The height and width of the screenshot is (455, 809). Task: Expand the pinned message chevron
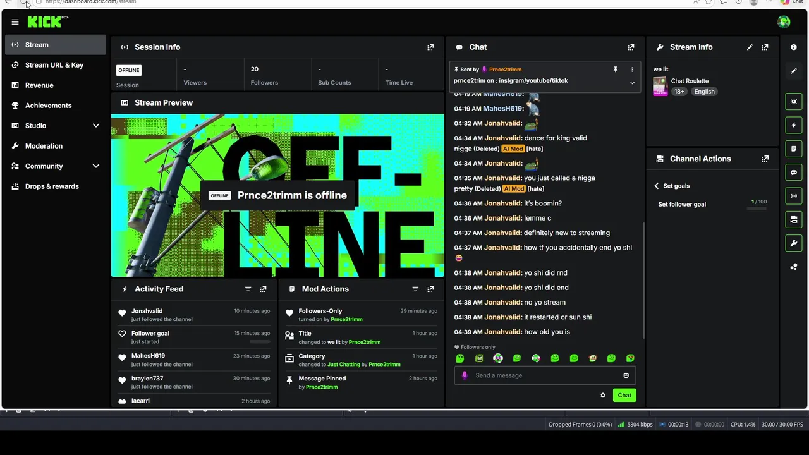click(632, 83)
